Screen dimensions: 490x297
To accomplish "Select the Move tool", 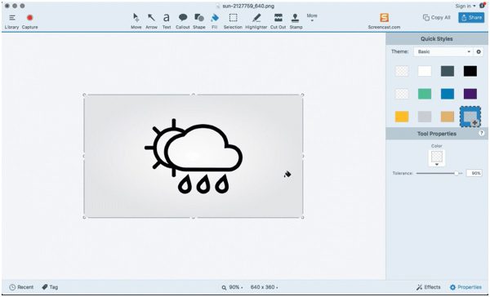I will [x=136, y=21].
